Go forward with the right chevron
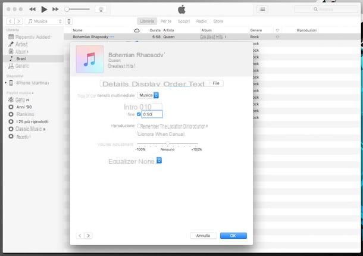The height and width of the screenshot is (256, 363). click(x=19, y=21)
